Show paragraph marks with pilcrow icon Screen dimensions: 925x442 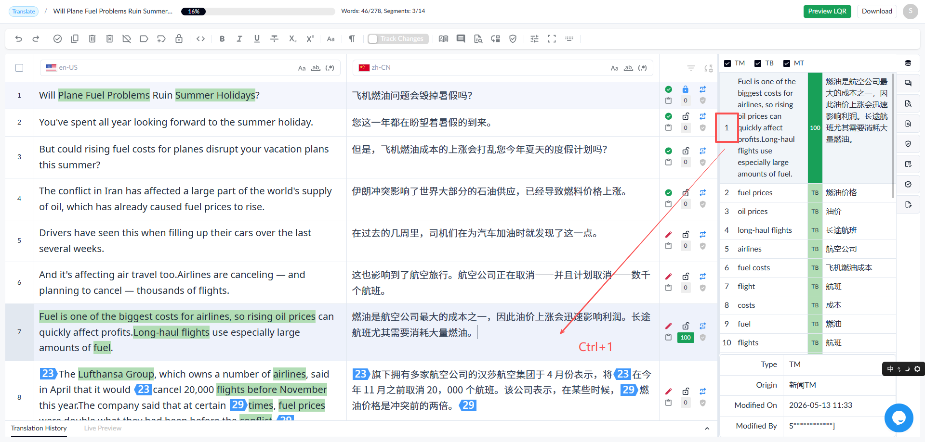click(x=352, y=39)
